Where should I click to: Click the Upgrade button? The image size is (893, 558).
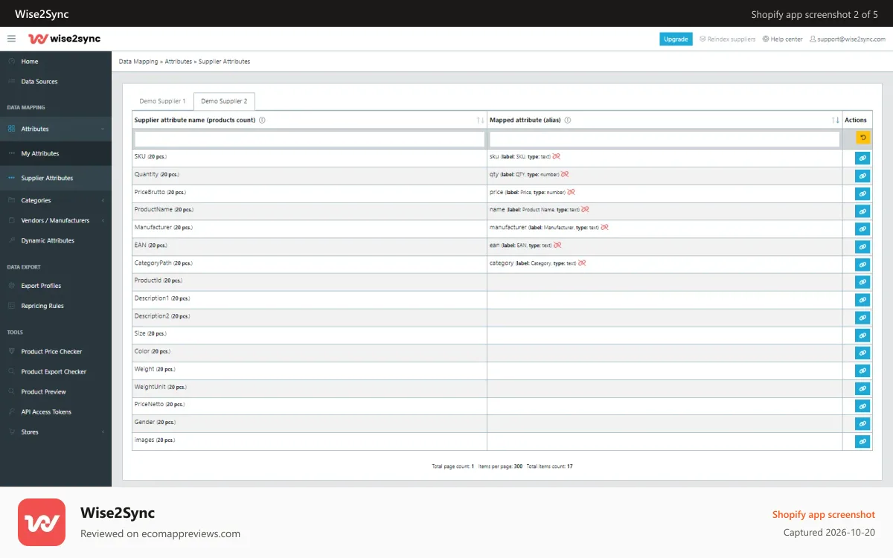(676, 39)
